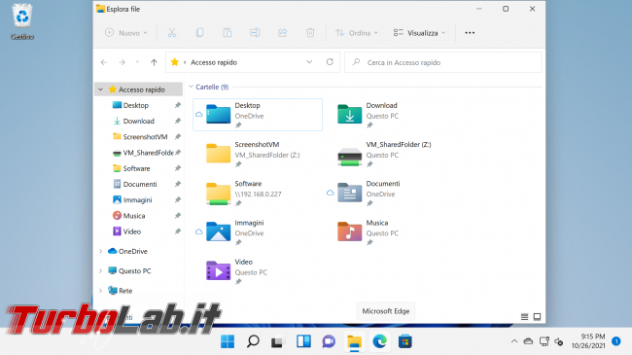Collapse the Cartelle (9) group
This screenshot has height=355, width=632.
(x=191, y=87)
